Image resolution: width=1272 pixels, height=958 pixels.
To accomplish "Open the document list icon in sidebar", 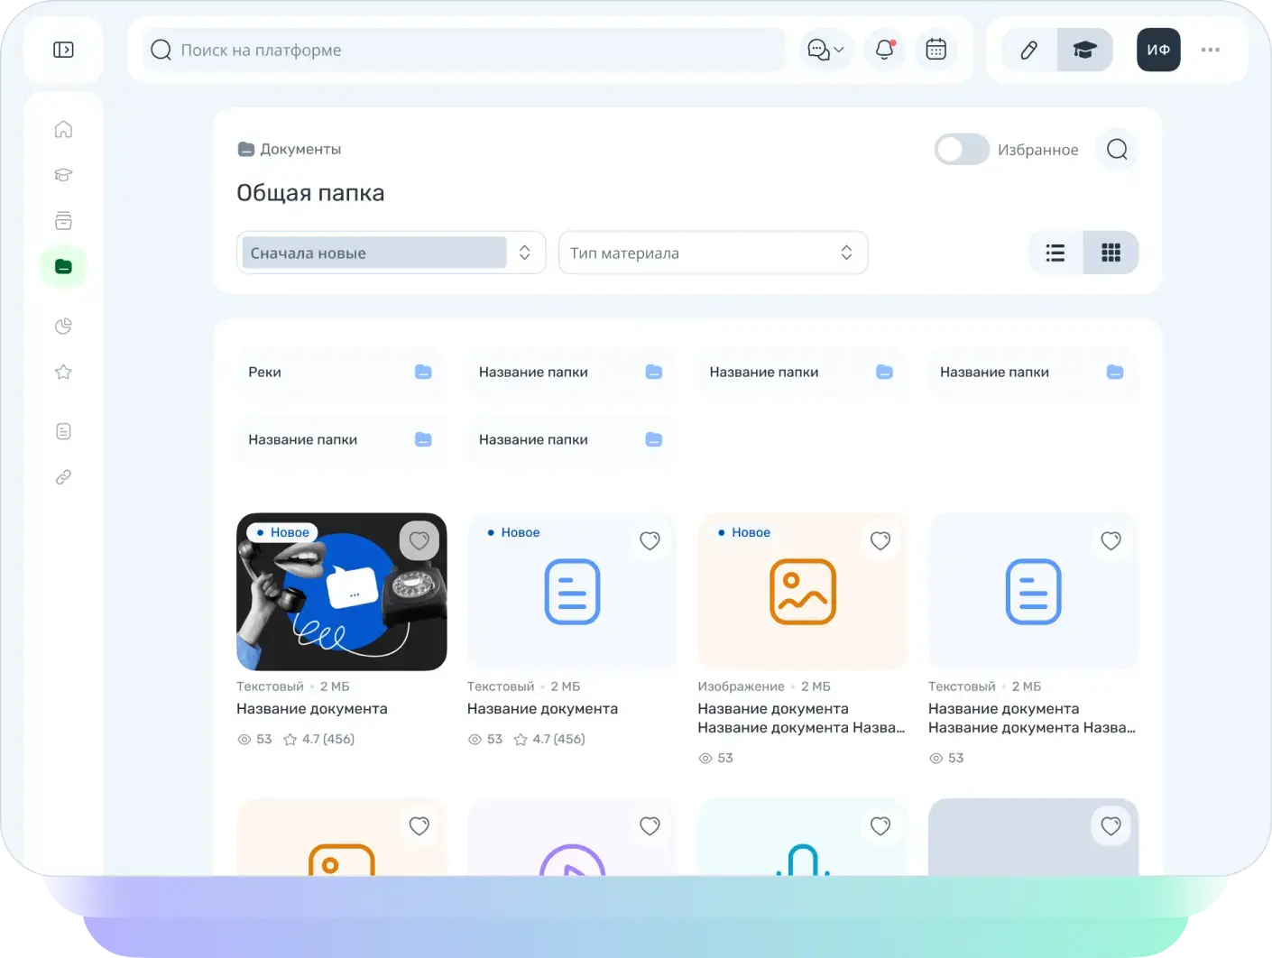I will click(x=63, y=431).
